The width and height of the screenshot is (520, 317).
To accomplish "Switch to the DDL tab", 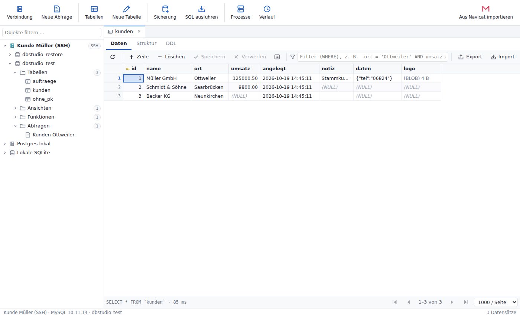I will point(171,43).
